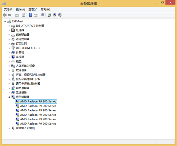Click the Update driver software toolbar icon
Image resolution: width=177 pixels, height=146 pixels.
click(x=50, y=15)
